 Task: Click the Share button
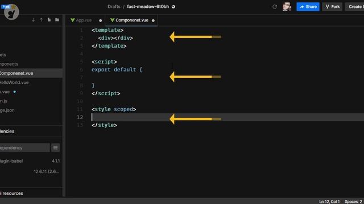pyautogui.click(x=308, y=7)
